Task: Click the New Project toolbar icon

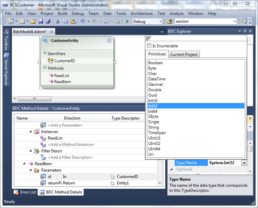Action: [11, 21]
